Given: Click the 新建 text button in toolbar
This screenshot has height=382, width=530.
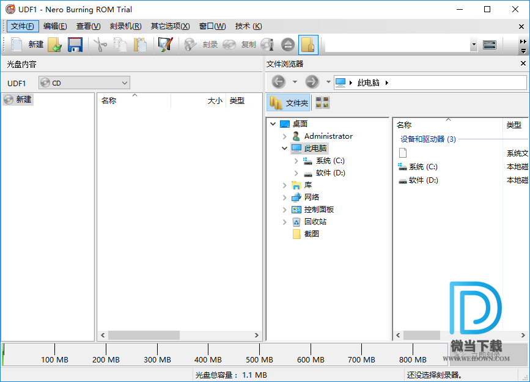Looking at the screenshot, I should [36, 45].
